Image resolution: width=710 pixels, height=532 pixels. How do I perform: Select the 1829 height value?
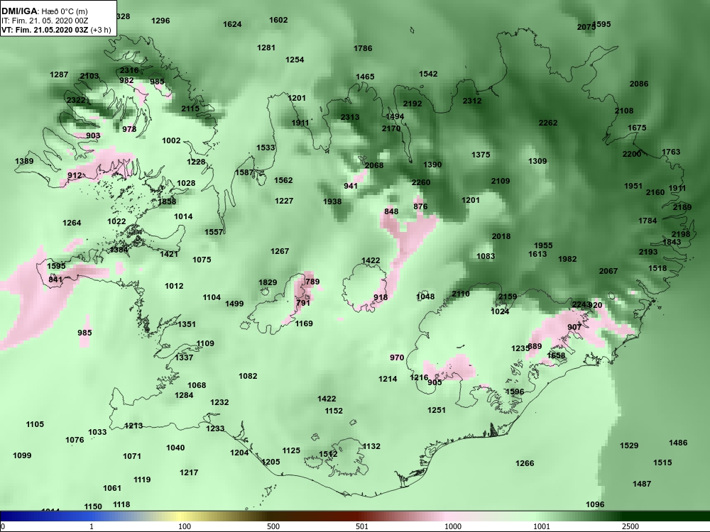pos(268,282)
